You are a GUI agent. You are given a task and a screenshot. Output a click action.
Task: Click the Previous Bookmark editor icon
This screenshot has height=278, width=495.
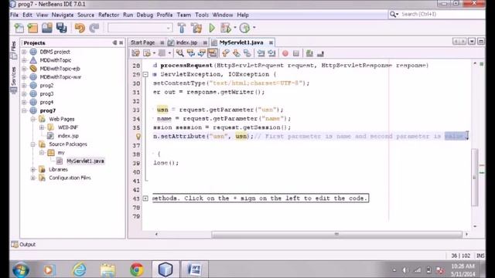225,53
